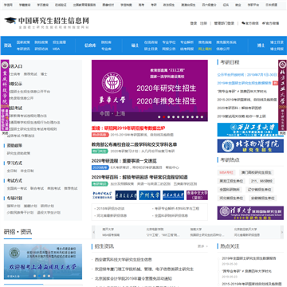Open the red 重磅 headline about 2019 data
Viewport: 287px width, 287px height.
pos(128,128)
